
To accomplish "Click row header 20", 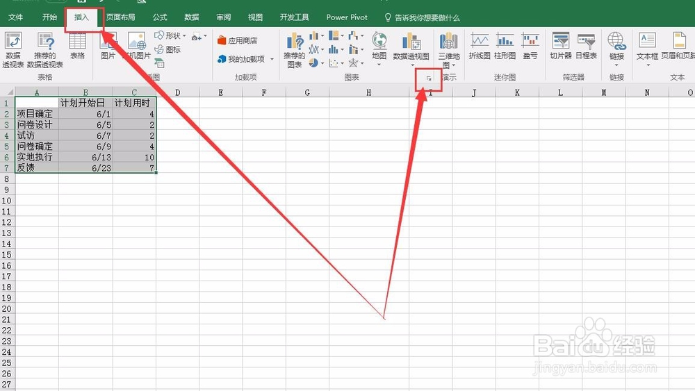I will [7, 308].
